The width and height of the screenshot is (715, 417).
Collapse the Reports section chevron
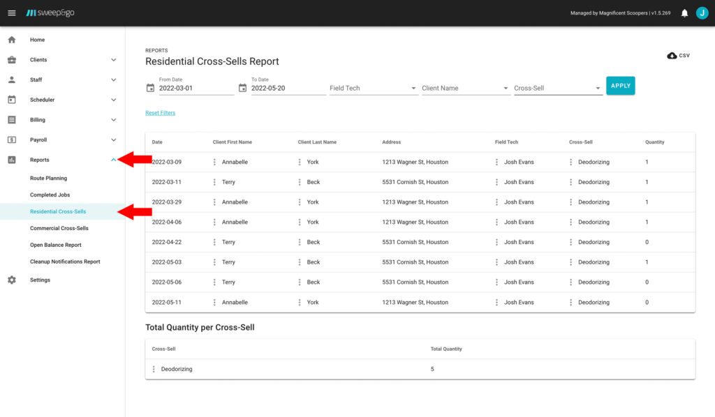pos(114,160)
